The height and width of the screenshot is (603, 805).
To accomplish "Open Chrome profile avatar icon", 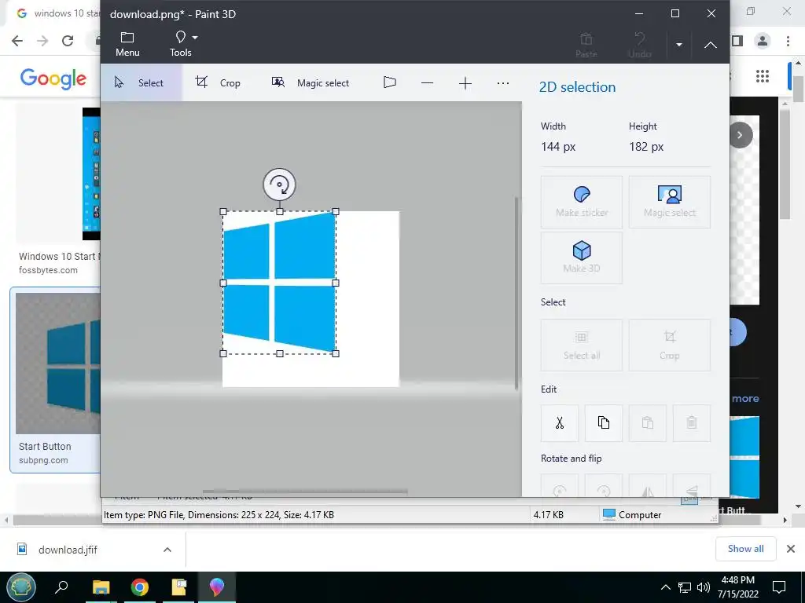I will pos(763,41).
